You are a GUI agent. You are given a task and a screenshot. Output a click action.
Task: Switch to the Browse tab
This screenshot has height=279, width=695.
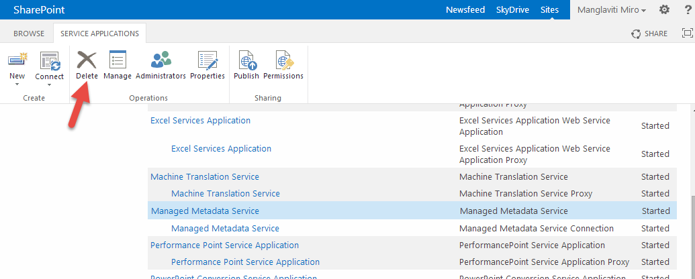tap(29, 34)
